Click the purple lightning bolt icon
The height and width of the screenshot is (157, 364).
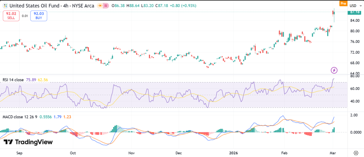pos(334,70)
